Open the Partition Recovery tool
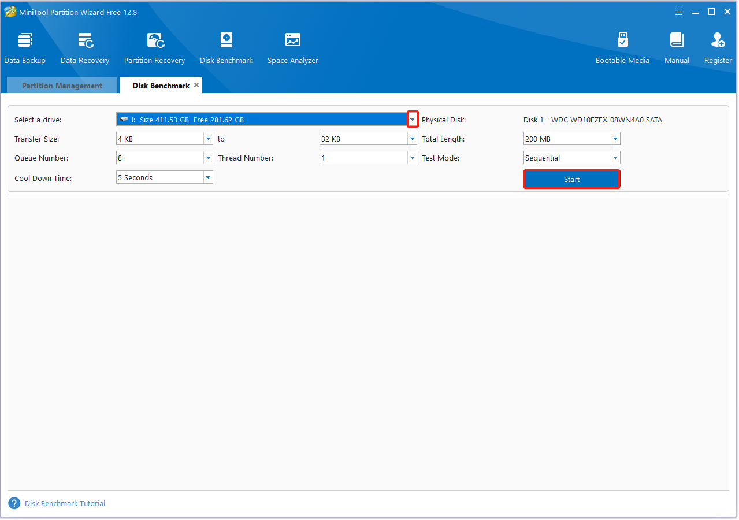Screen dimensions: 739x520 click(x=155, y=48)
